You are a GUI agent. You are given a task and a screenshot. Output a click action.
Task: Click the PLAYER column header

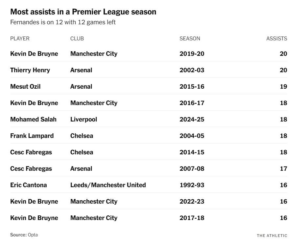pos(20,38)
